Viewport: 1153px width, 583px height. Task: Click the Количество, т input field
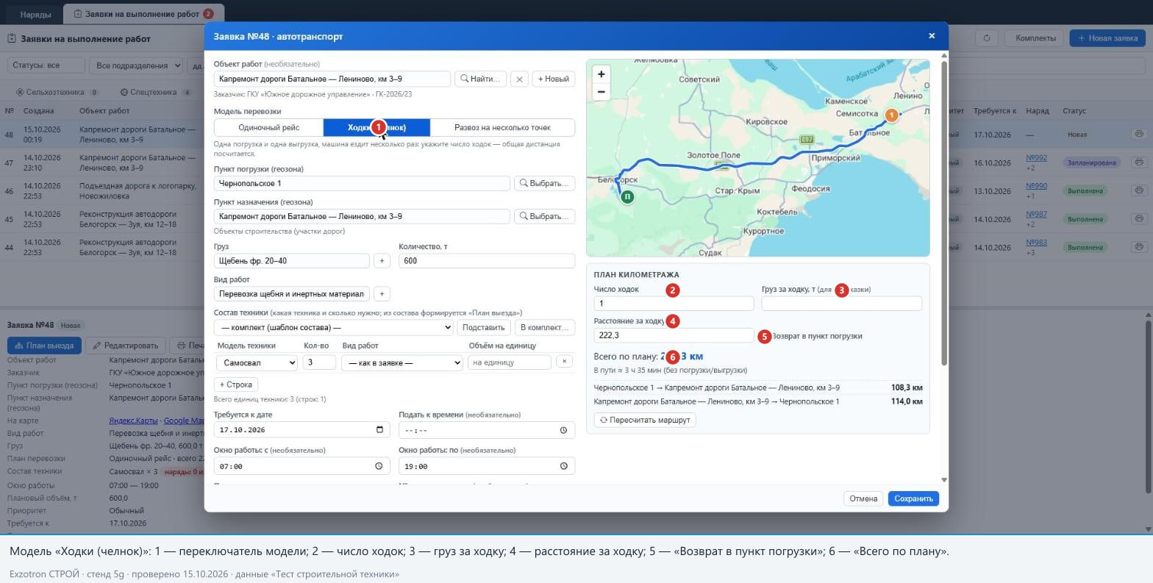tap(487, 261)
